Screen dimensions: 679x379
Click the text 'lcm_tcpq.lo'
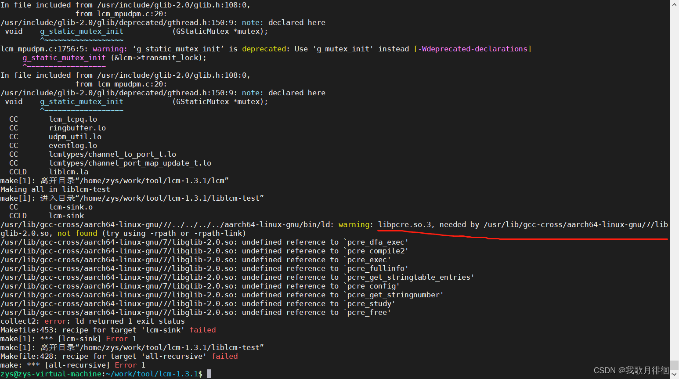point(73,119)
